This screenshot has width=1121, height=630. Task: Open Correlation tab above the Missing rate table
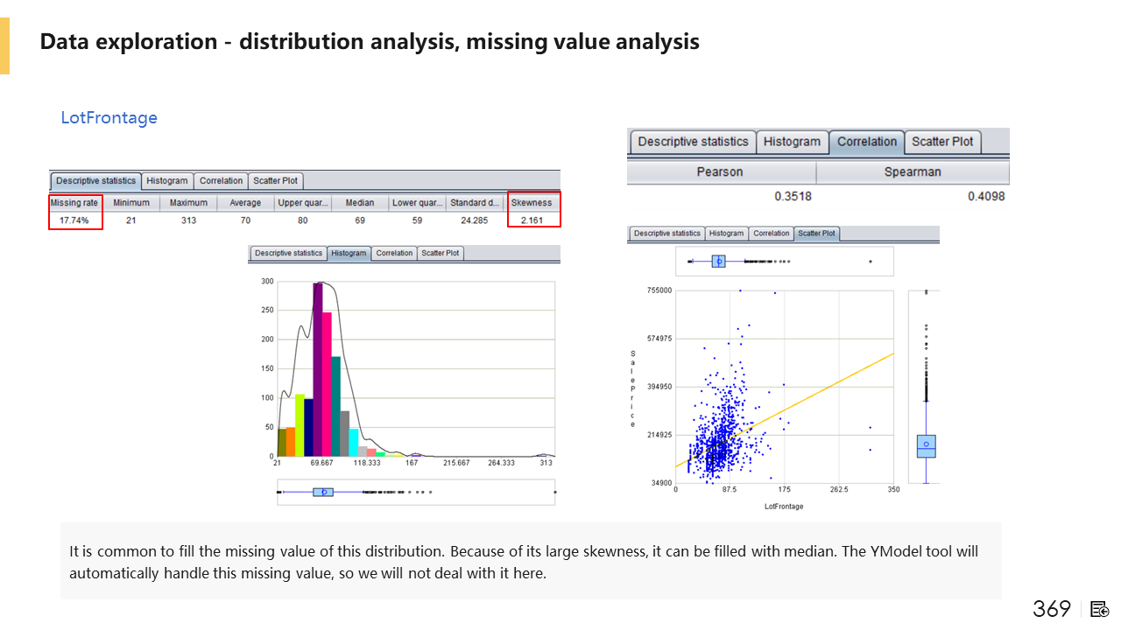[x=221, y=181]
